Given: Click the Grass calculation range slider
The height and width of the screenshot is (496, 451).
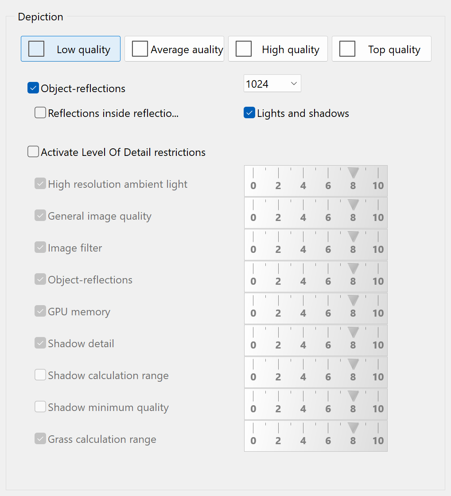Looking at the screenshot, I should [316, 436].
